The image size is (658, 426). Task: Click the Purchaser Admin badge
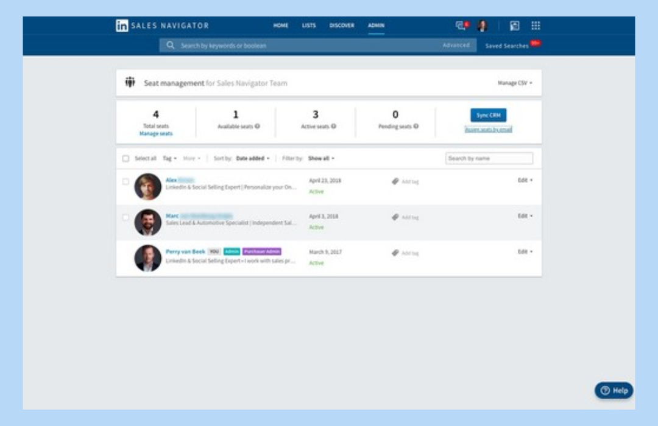[x=262, y=251]
